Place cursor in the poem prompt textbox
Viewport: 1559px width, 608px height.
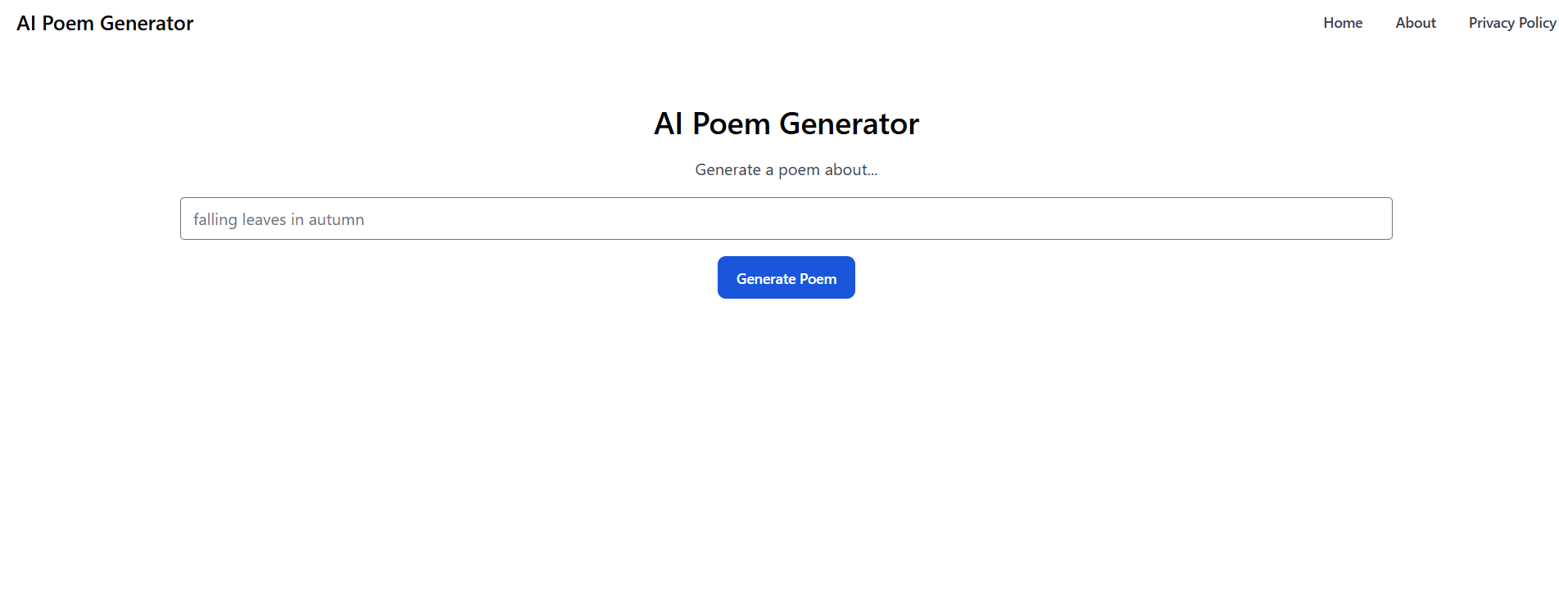pyautogui.click(x=786, y=218)
